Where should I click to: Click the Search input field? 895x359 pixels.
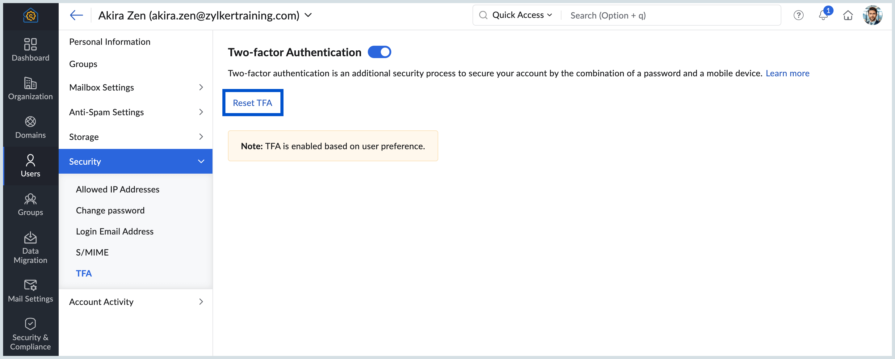(670, 15)
